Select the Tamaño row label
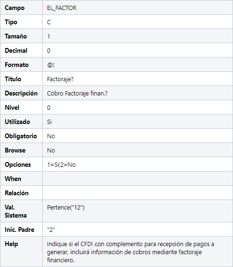 [x=16, y=37]
